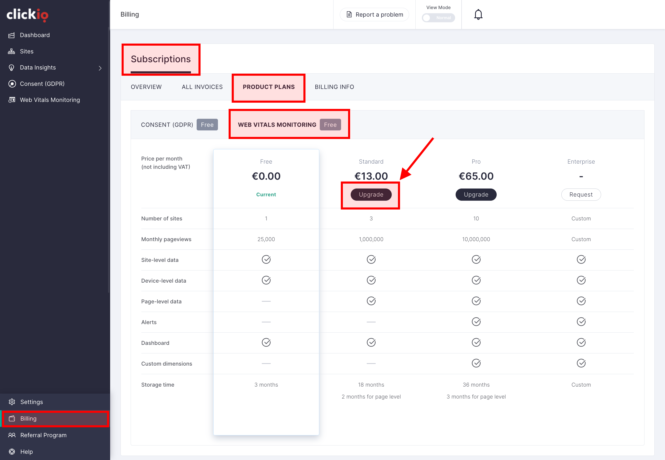This screenshot has width=665, height=460.
Task: Click the Subscriptions heading tab
Action: click(161, 59)
